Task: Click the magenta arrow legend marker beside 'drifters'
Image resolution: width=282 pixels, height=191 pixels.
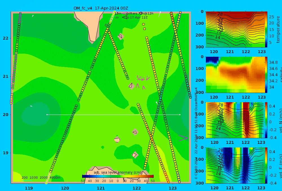Action: 124,13
